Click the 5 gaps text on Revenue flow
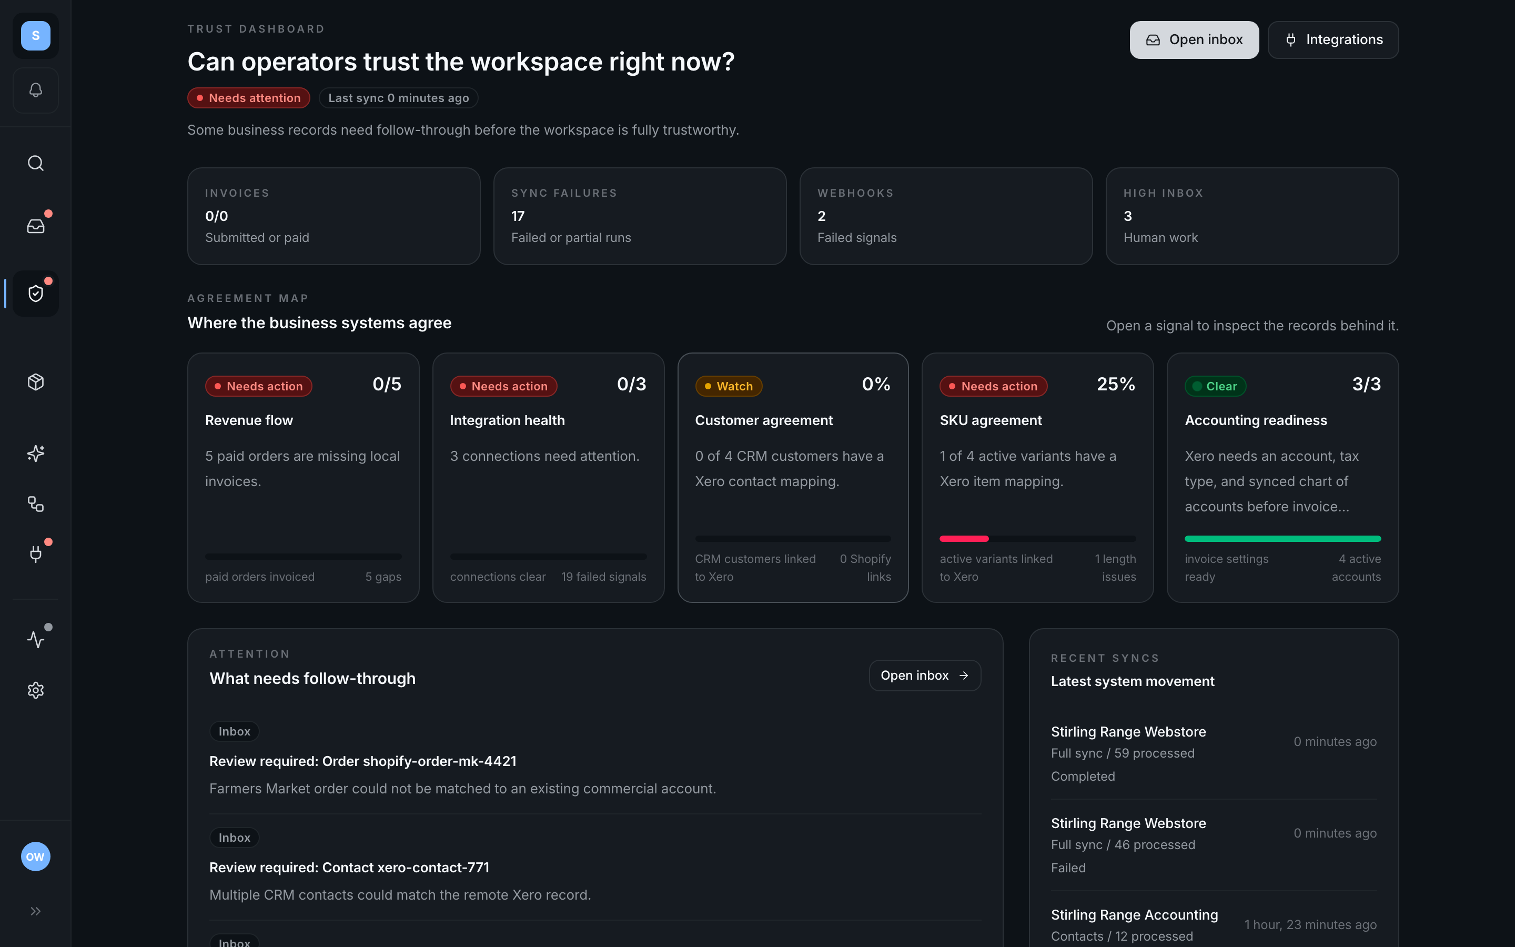This screenshot has height=947, width=1515. (x=383, y=577)
